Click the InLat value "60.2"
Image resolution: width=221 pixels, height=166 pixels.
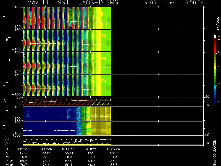[x=91, y=161]
